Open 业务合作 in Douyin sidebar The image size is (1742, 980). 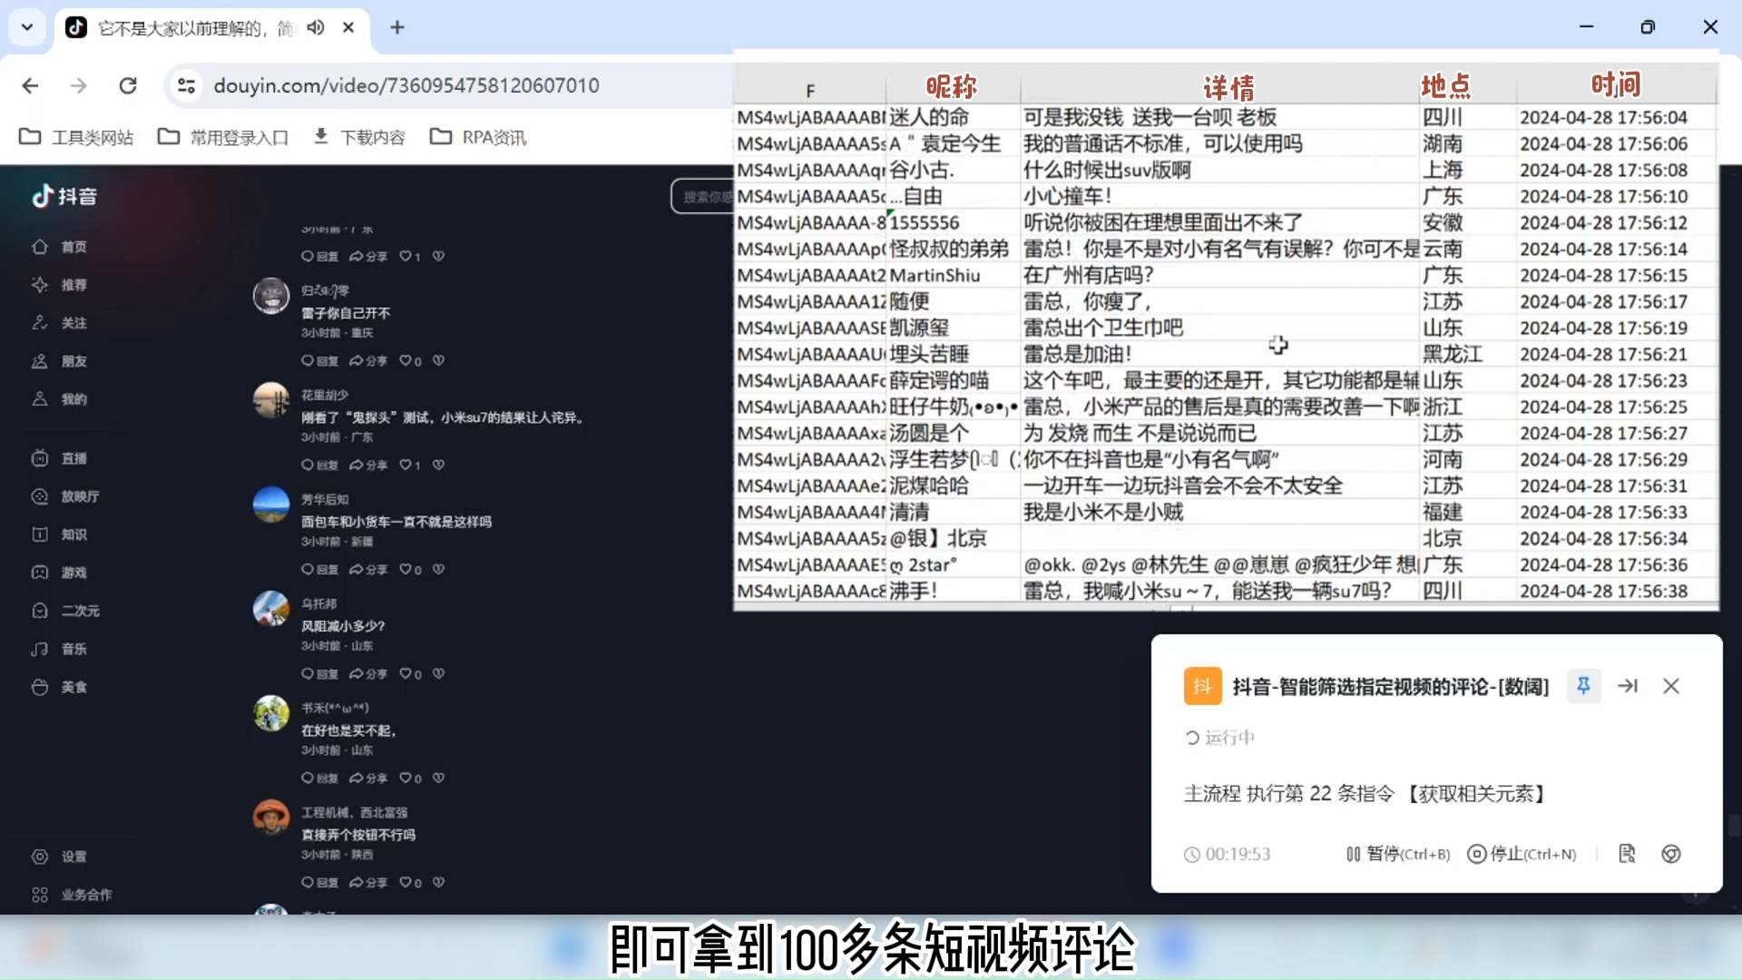coord(73,895)
